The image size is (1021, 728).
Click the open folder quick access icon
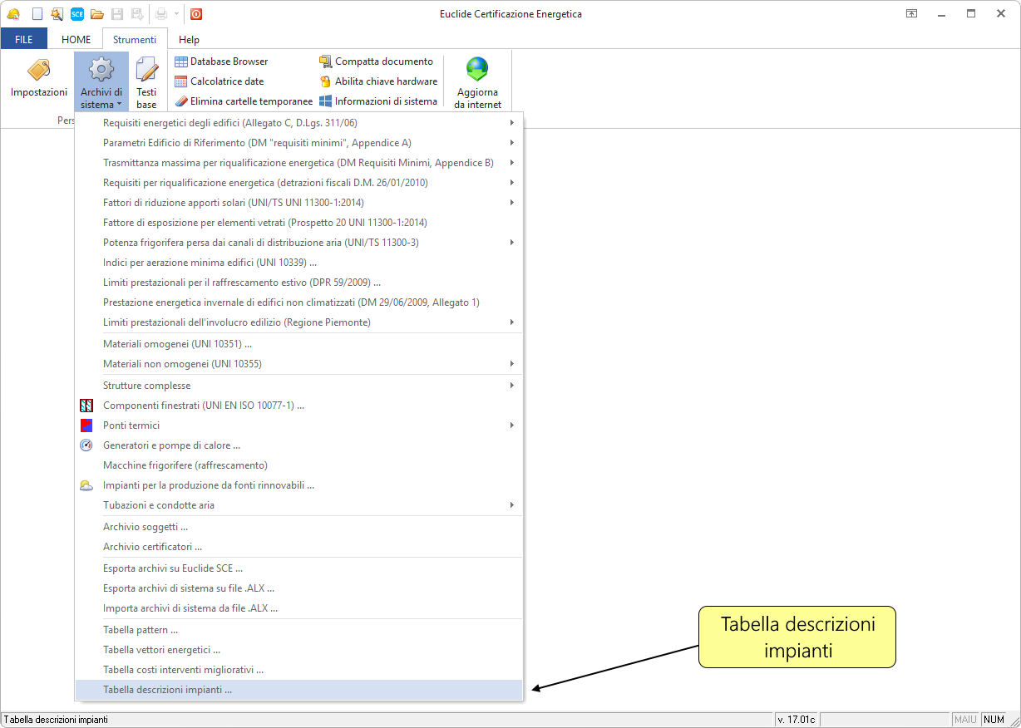[97, 14]
